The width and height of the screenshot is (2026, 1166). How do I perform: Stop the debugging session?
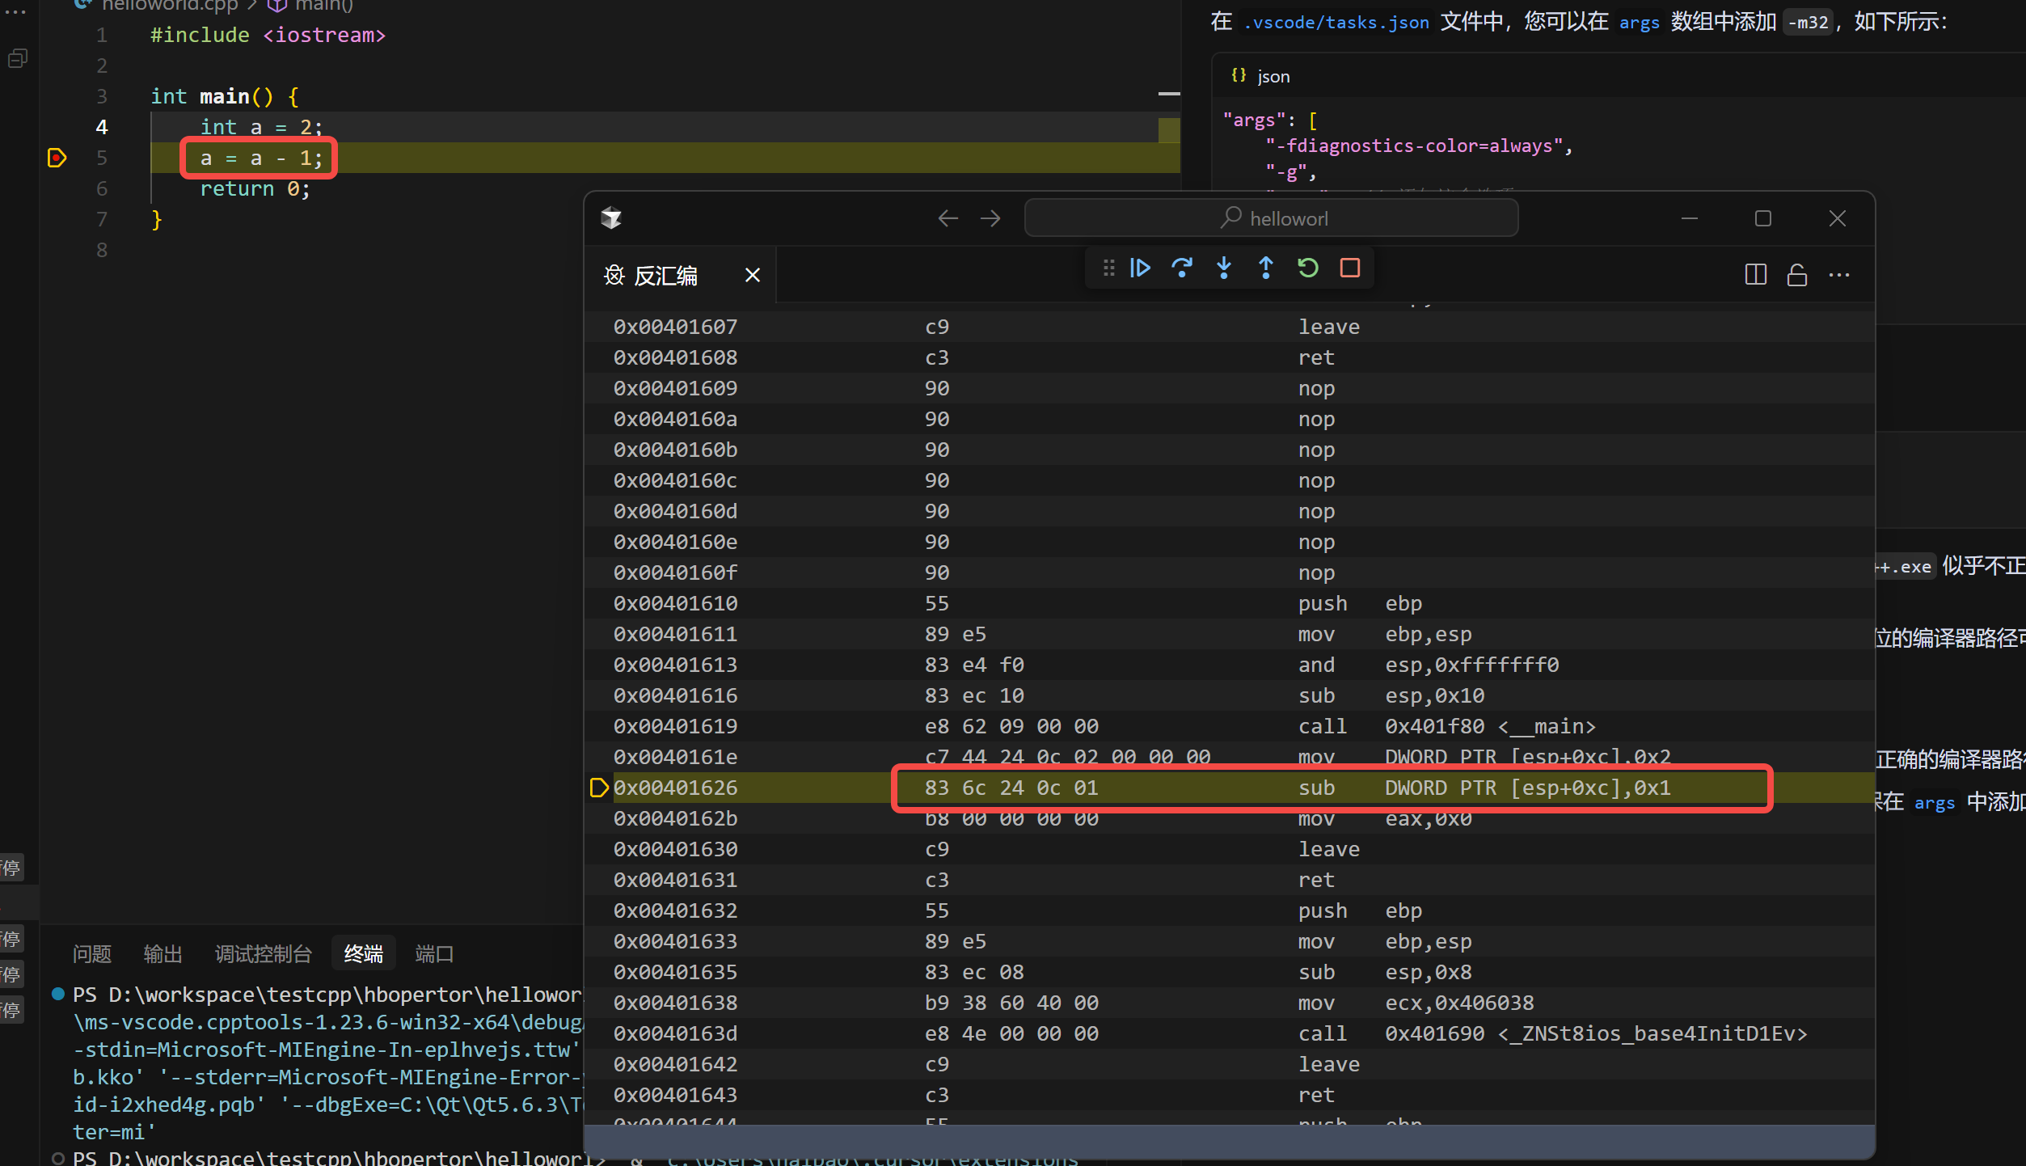point(1350,268)
